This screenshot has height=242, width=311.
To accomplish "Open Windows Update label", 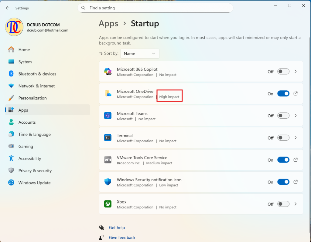I will point(35,183).
